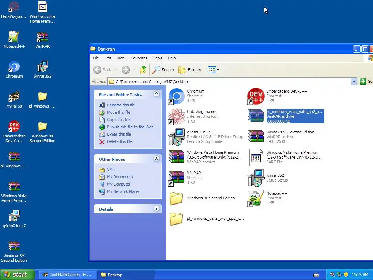This screenshot has height=280, width=373.
Task: Click Copy this file link
Action: [118, 120]
